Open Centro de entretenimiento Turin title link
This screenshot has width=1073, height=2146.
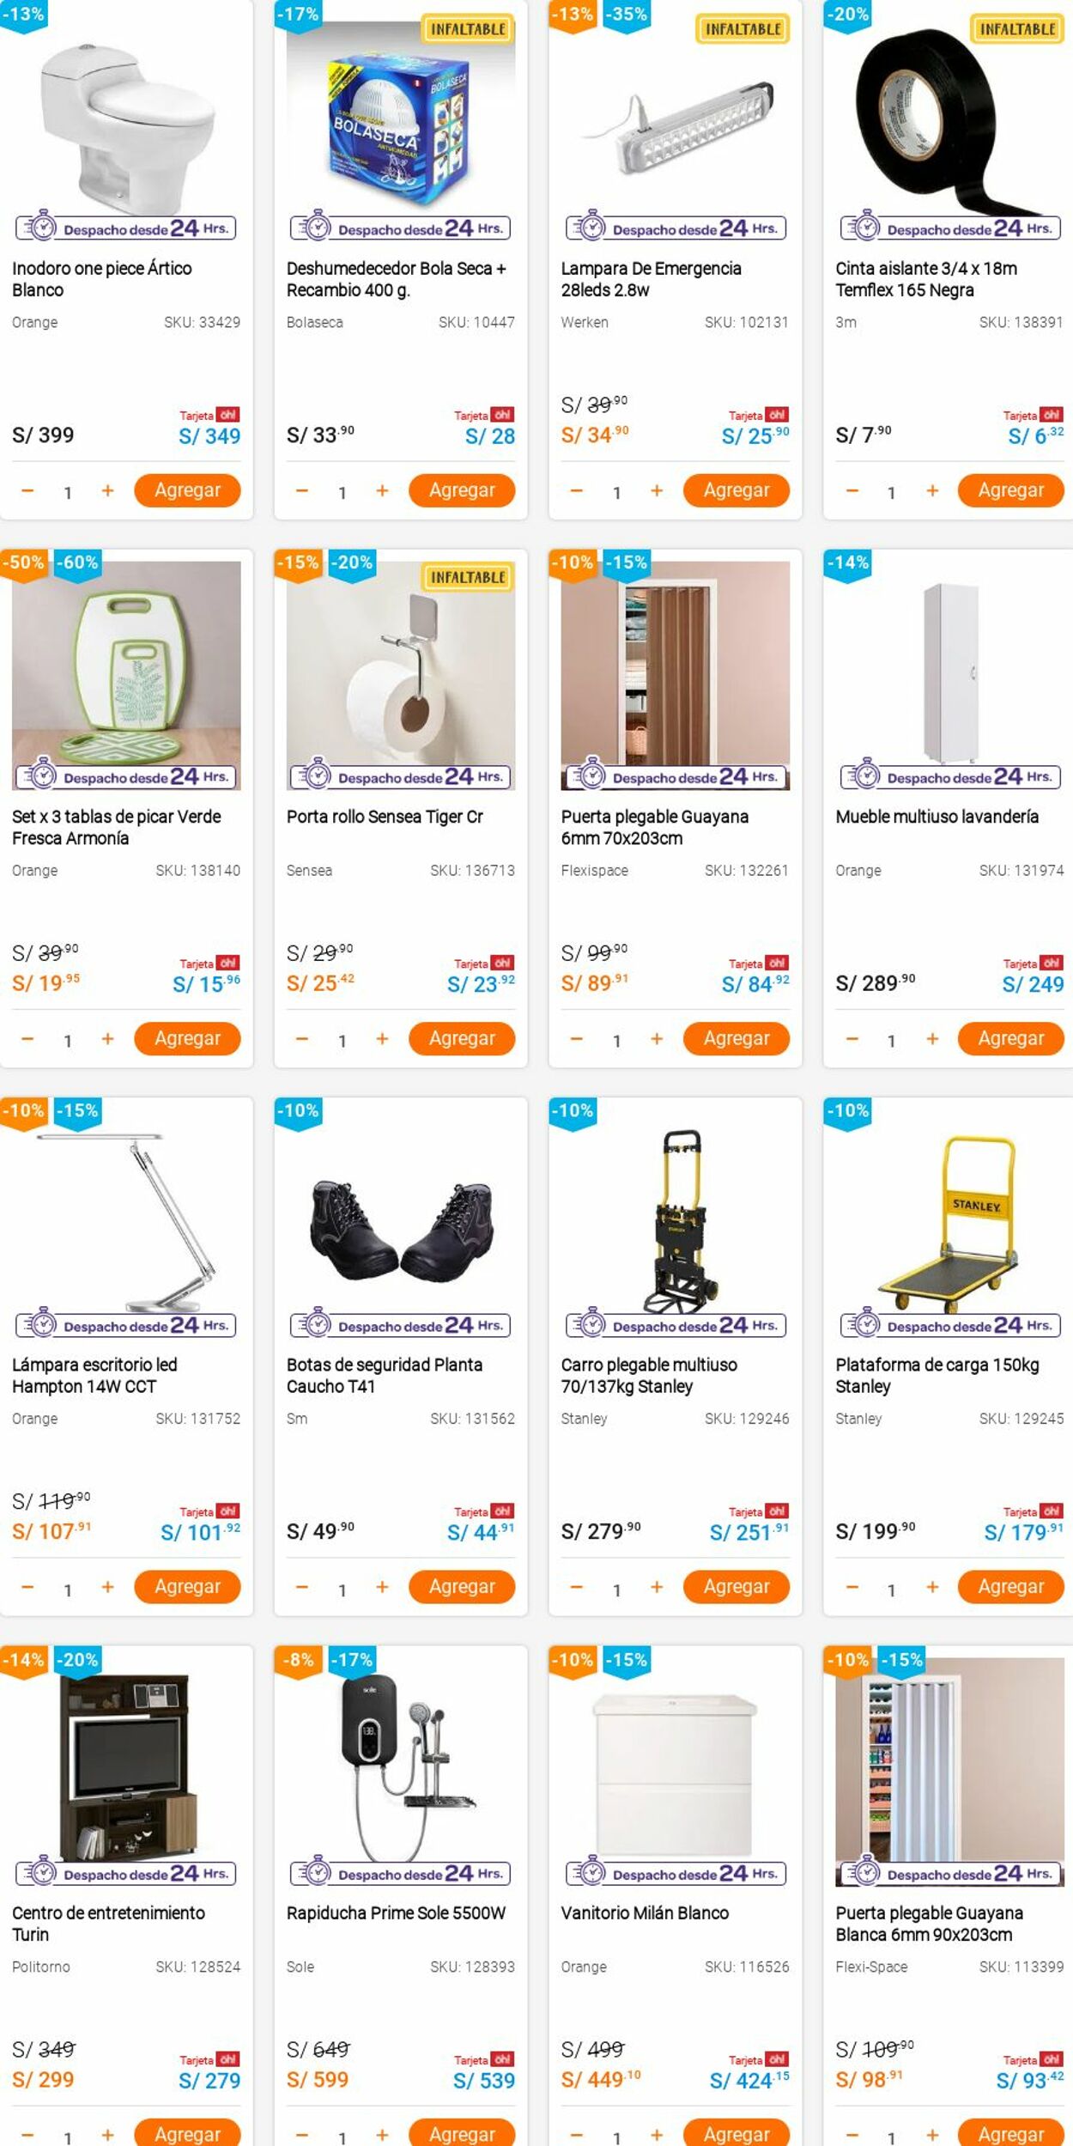point(108,1923)
